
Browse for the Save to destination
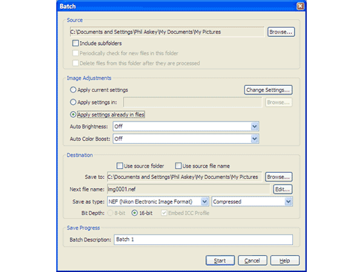[279, 177]
